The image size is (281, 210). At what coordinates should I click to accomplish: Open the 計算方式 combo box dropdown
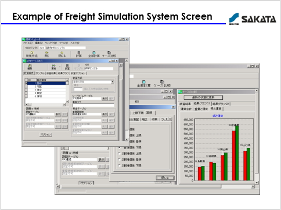(x=113, y=82)
